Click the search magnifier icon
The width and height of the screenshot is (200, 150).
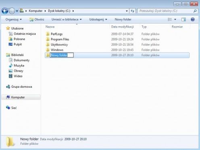[x=195, y=11]
